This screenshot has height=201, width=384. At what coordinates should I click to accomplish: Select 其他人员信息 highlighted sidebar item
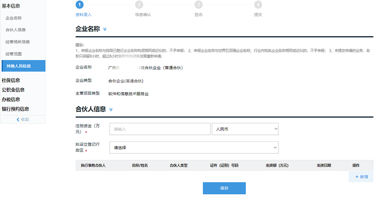point(23,66)
